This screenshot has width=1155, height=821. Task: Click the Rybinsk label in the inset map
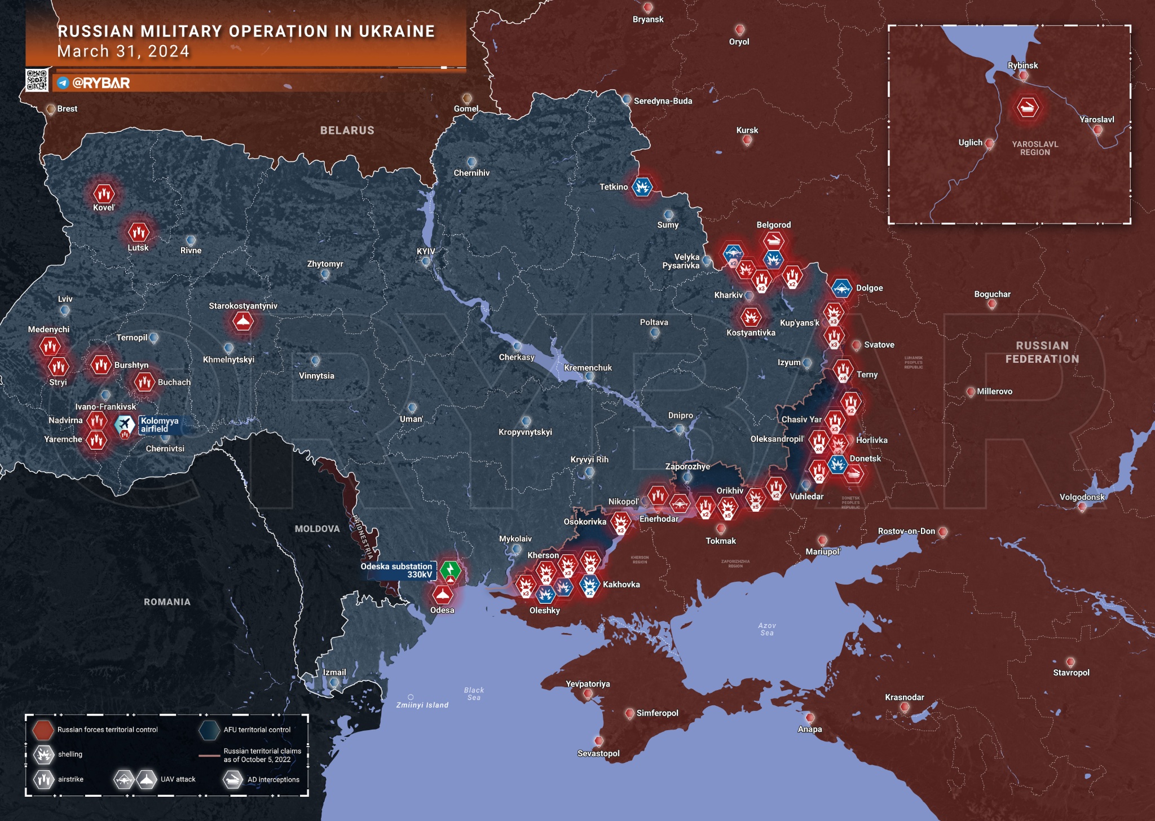pos(1022,65)
